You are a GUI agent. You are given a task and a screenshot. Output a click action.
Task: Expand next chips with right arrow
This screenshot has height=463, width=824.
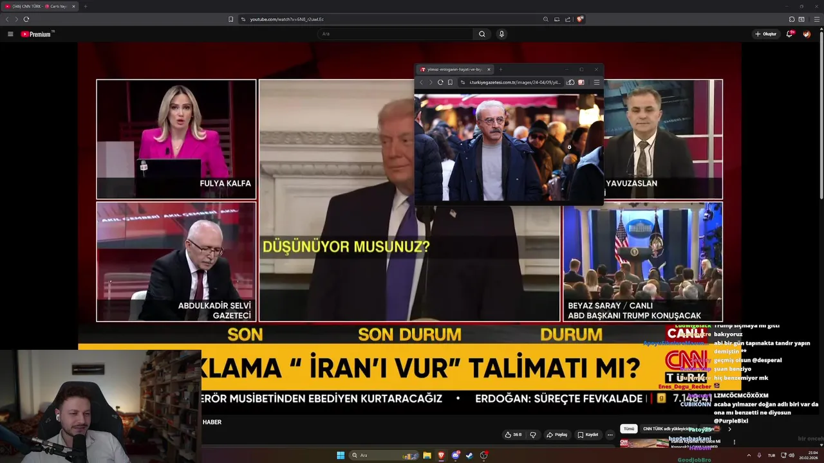tap(729, 429)
